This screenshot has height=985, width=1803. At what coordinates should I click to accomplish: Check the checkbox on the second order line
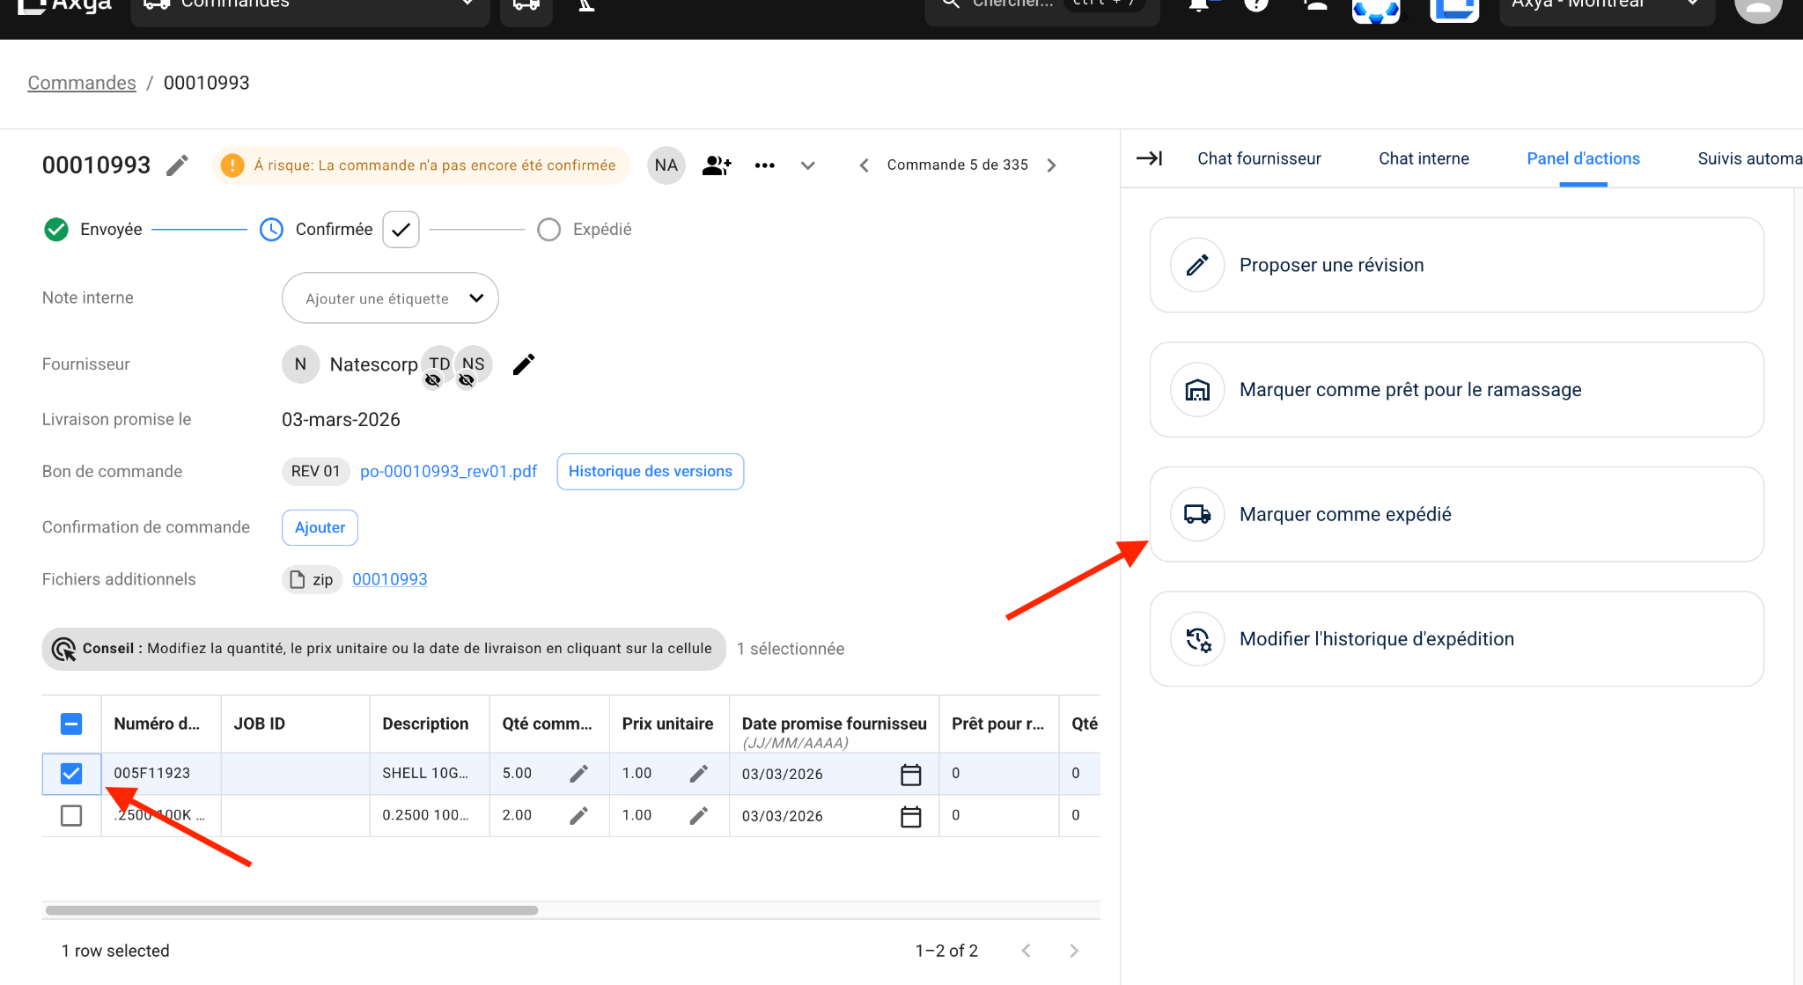(x=70, y=815)
